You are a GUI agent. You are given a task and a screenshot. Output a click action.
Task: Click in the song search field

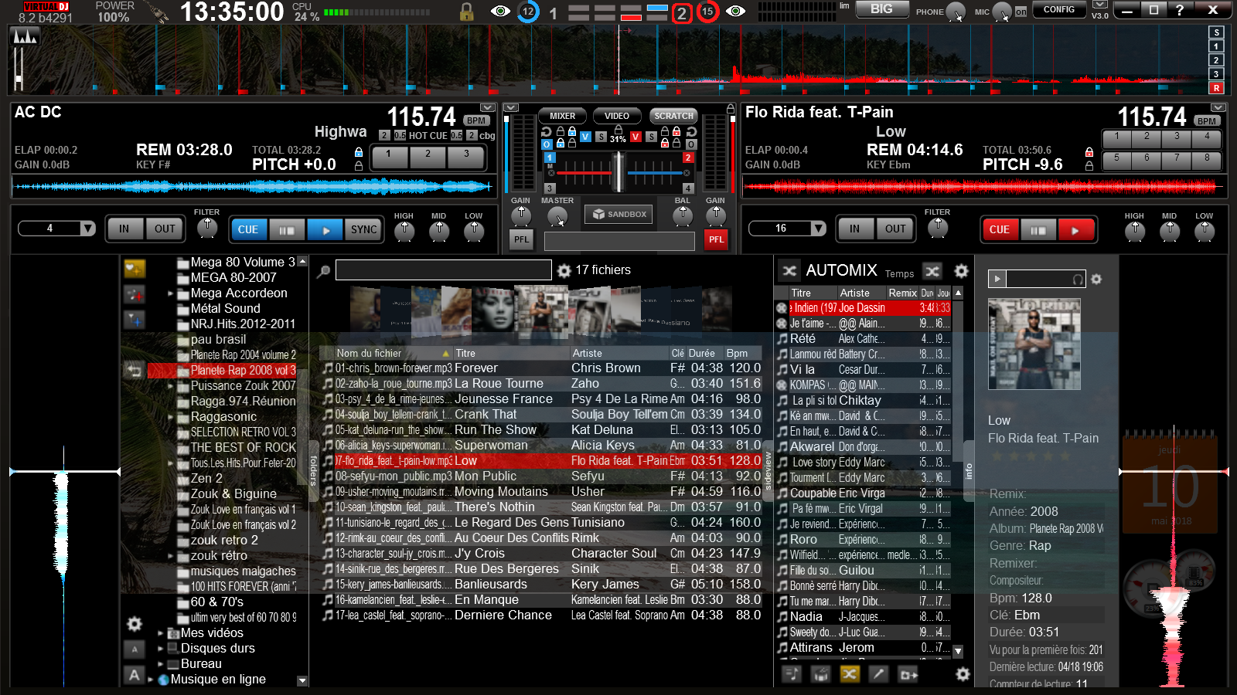pos(444,270)
